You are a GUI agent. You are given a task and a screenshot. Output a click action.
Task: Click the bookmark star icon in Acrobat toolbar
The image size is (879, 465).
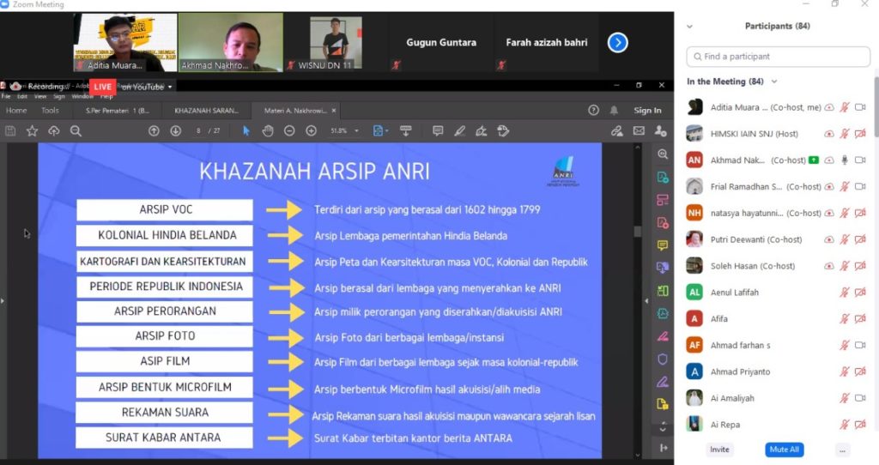pyautogui.click(x=32, y=131)
